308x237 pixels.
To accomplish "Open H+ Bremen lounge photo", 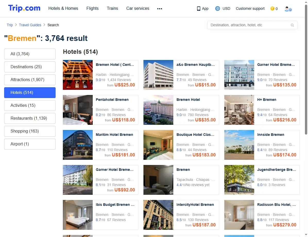I will point(239,110).
